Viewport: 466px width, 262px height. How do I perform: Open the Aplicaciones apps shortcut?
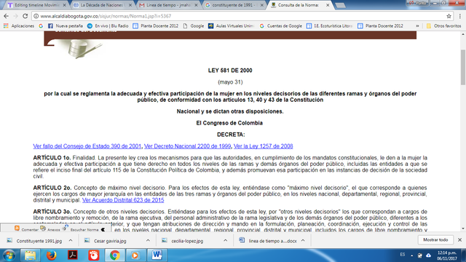point(19,26)
